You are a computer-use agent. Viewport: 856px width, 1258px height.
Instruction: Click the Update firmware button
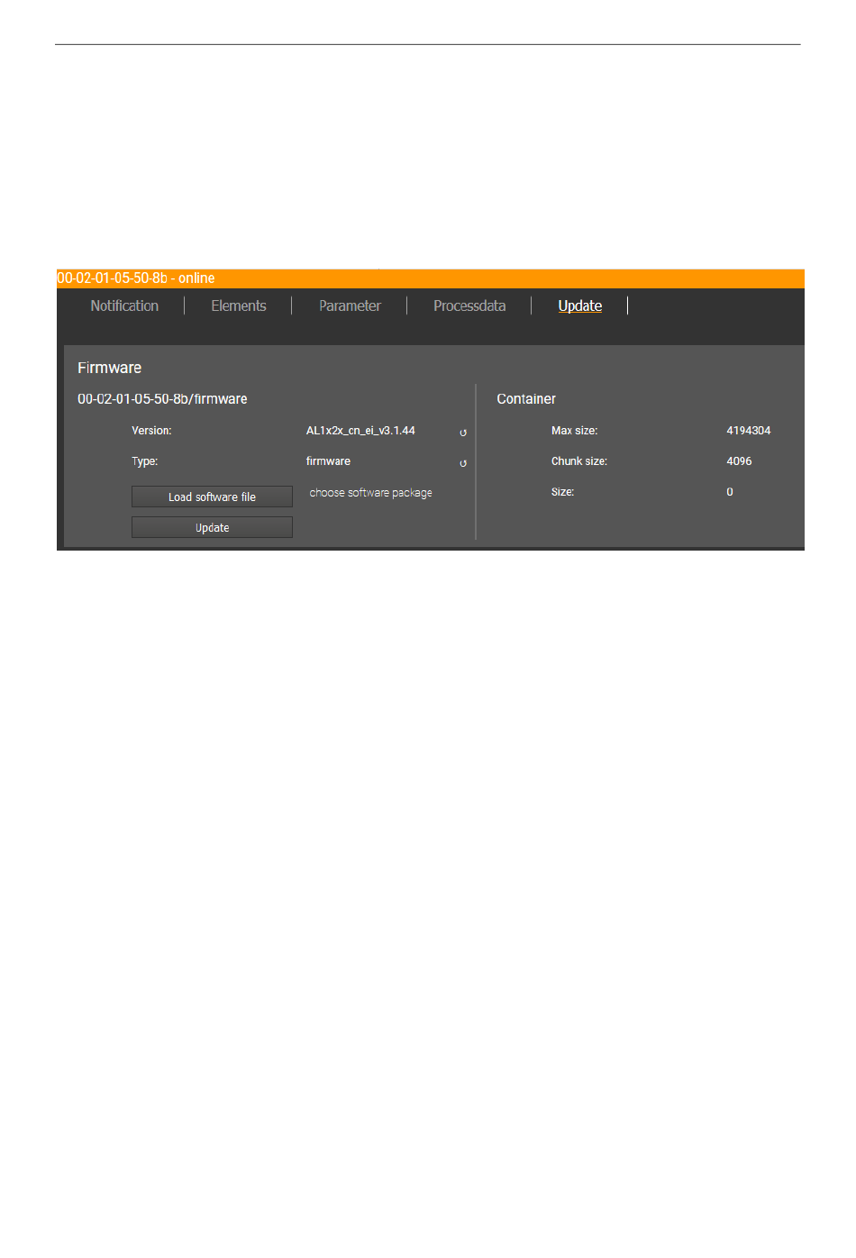point(212,527)
